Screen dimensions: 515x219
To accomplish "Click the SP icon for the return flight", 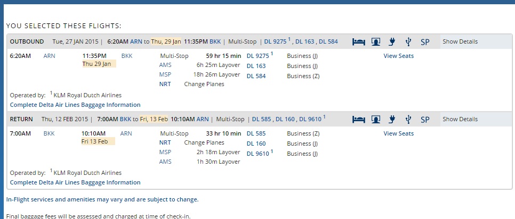I will click(x=425, y=120).
